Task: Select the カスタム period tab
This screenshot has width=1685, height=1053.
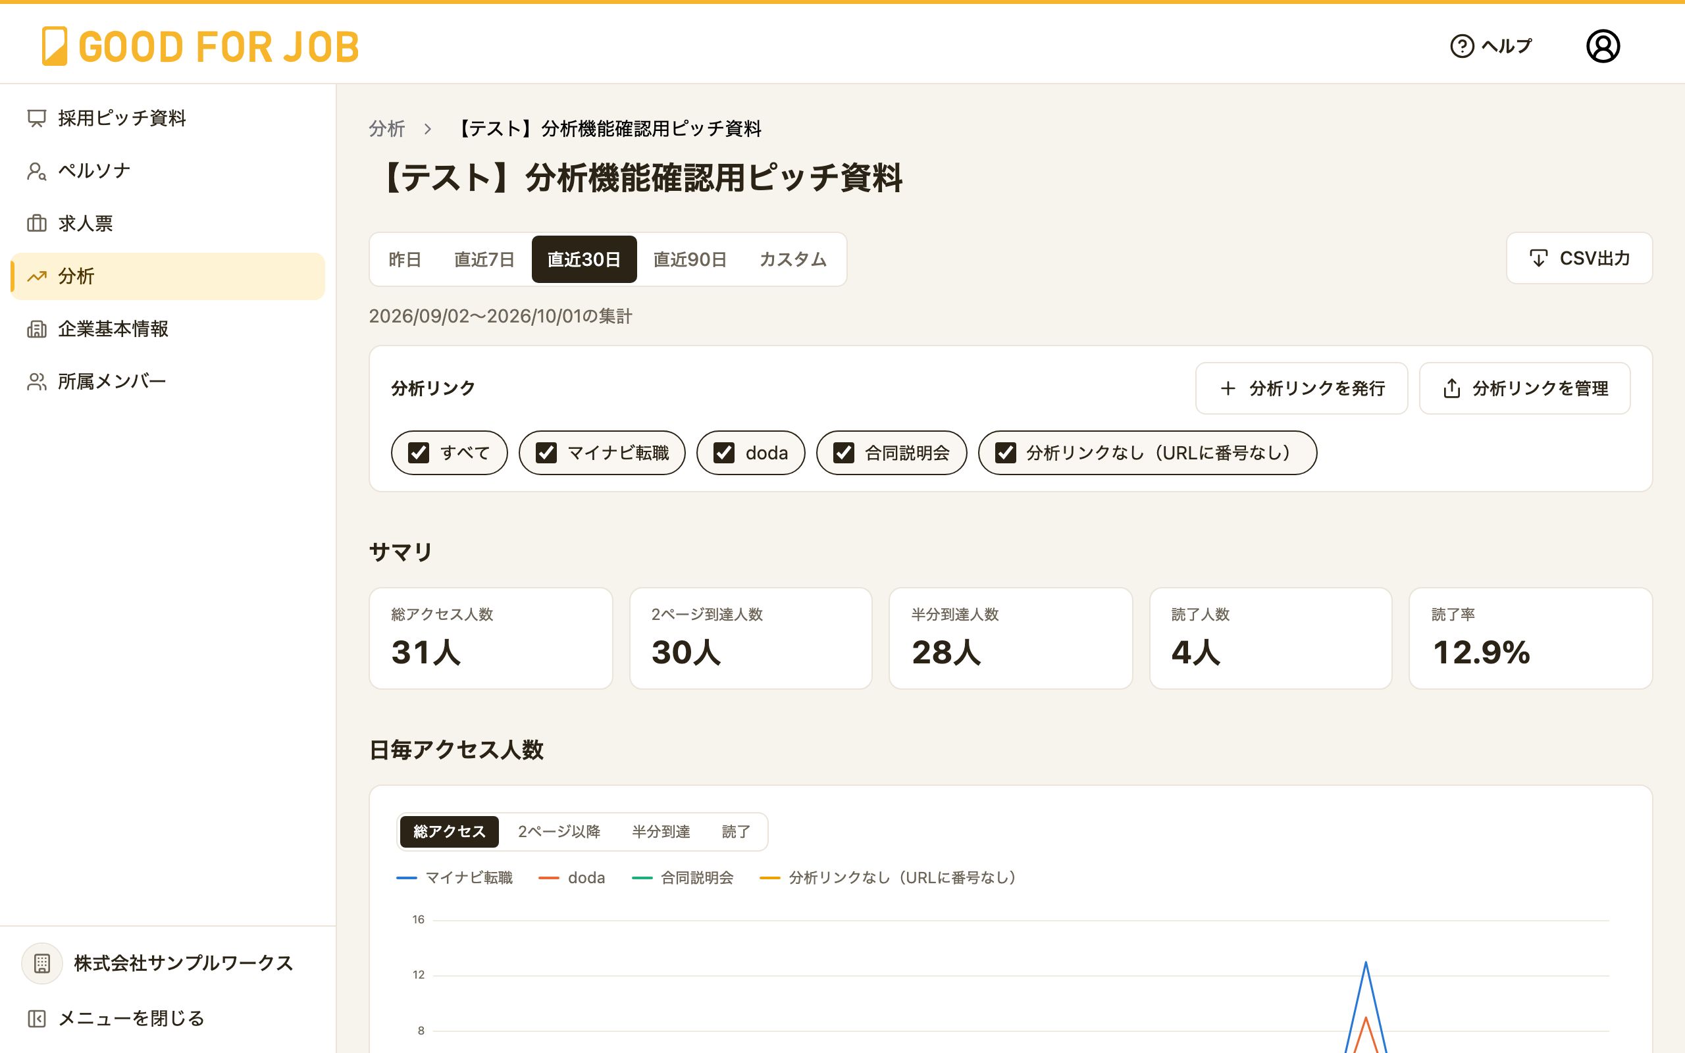Action: 793,260
